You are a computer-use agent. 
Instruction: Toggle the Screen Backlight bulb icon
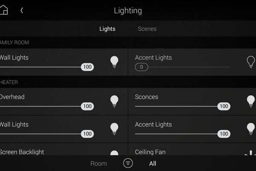pyautogui.click(x=114, y=153)
